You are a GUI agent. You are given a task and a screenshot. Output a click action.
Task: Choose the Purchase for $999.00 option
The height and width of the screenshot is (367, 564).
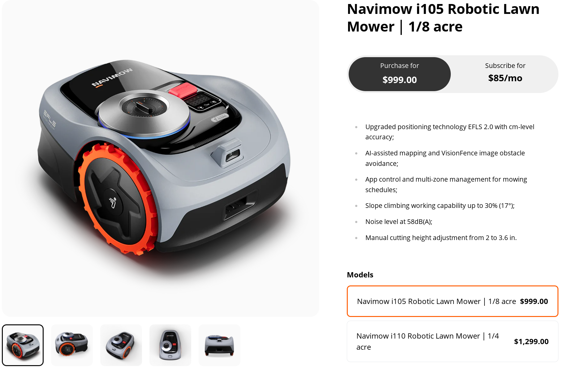[399, 74]
